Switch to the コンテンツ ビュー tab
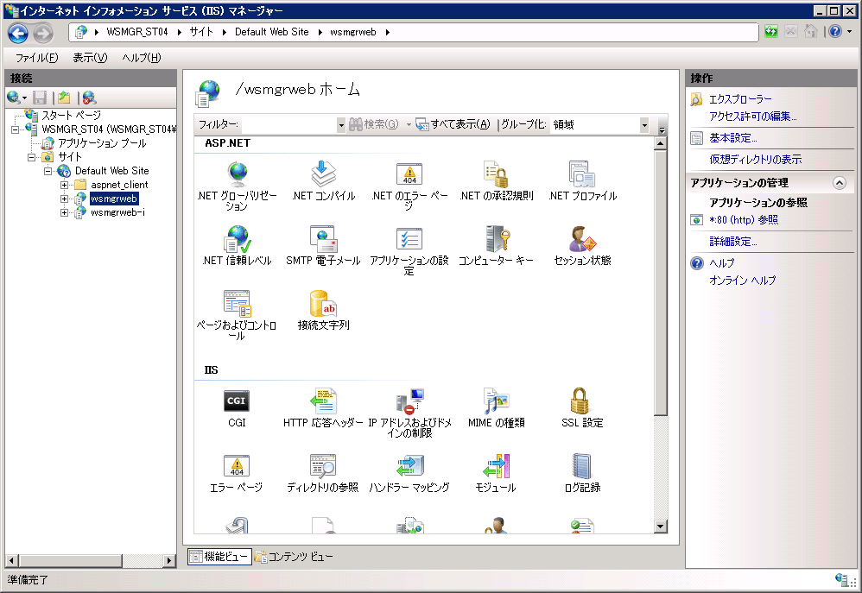The width and height of the screenshot is (862, 593). coord(292,557)
